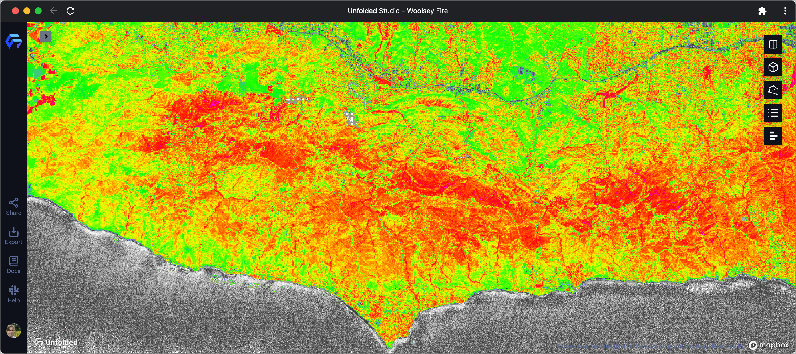Reload the page with refresh icon

(71, 11)
